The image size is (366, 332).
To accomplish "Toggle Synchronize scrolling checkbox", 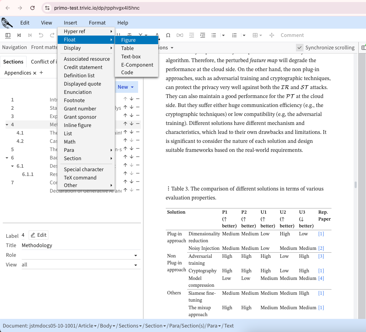I will pos(299,48).
